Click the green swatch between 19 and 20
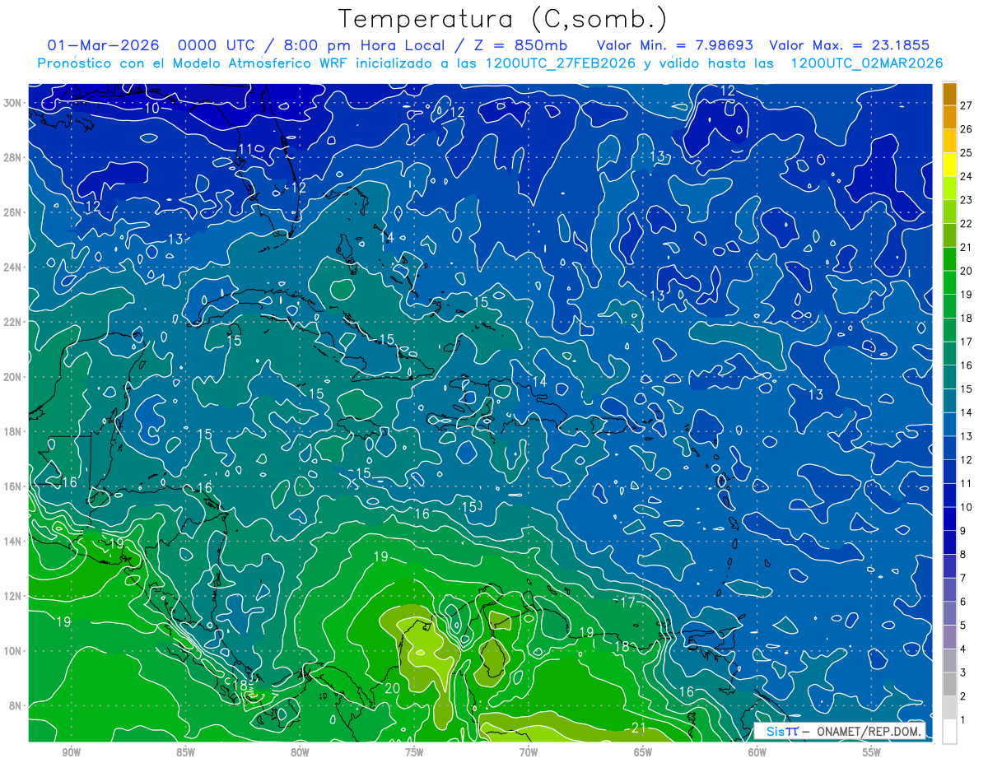Viewport: 988px width, 763px height. tap(949, 281)
